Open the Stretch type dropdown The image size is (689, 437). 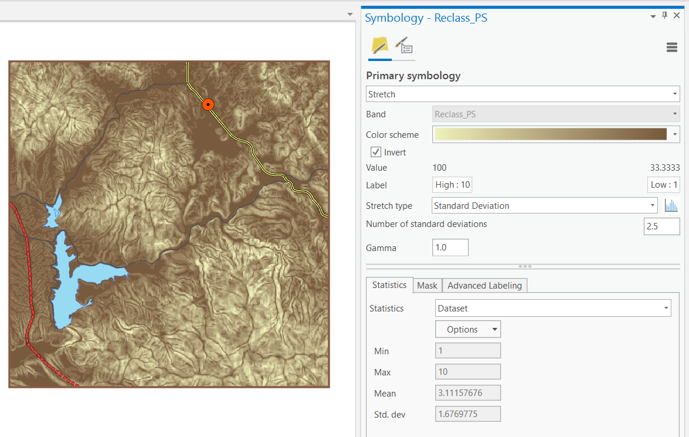click(x=545, y=206)
